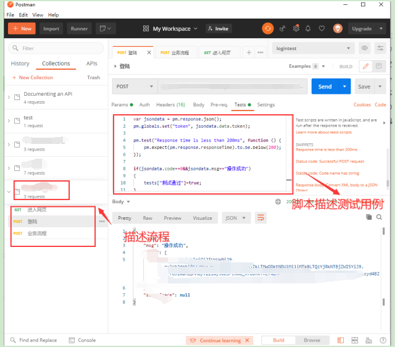The height and width of the screenshot is (347, 395).
Task: Click the request URL input field
Action: coord(232,86)
